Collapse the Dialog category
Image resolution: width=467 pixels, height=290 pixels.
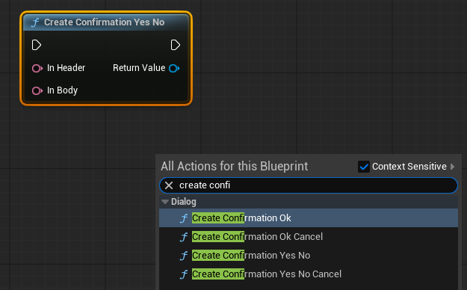[x=164, y=202]
